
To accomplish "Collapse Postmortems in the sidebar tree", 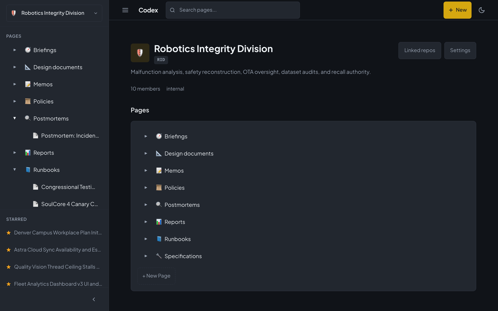I will 15,118.
